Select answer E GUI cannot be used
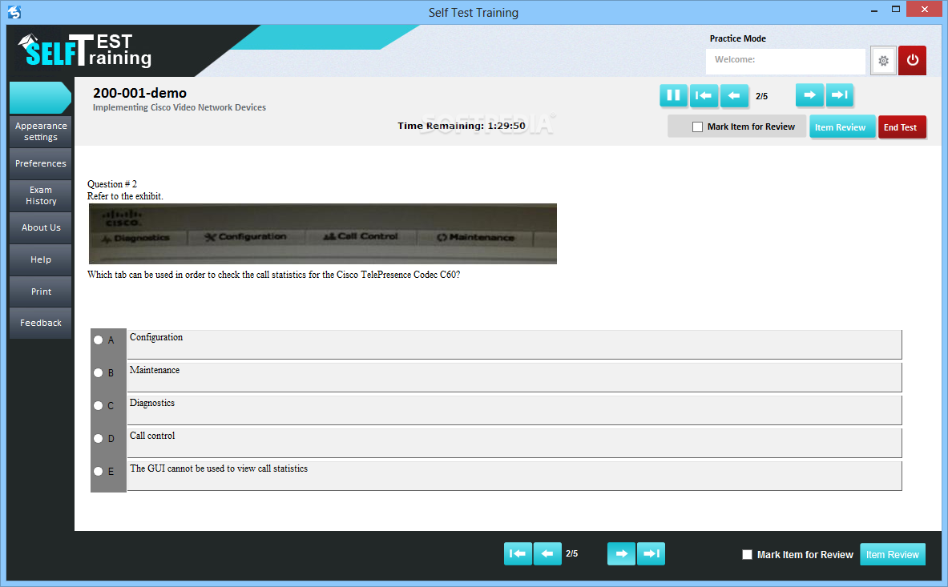 point(98,471)
